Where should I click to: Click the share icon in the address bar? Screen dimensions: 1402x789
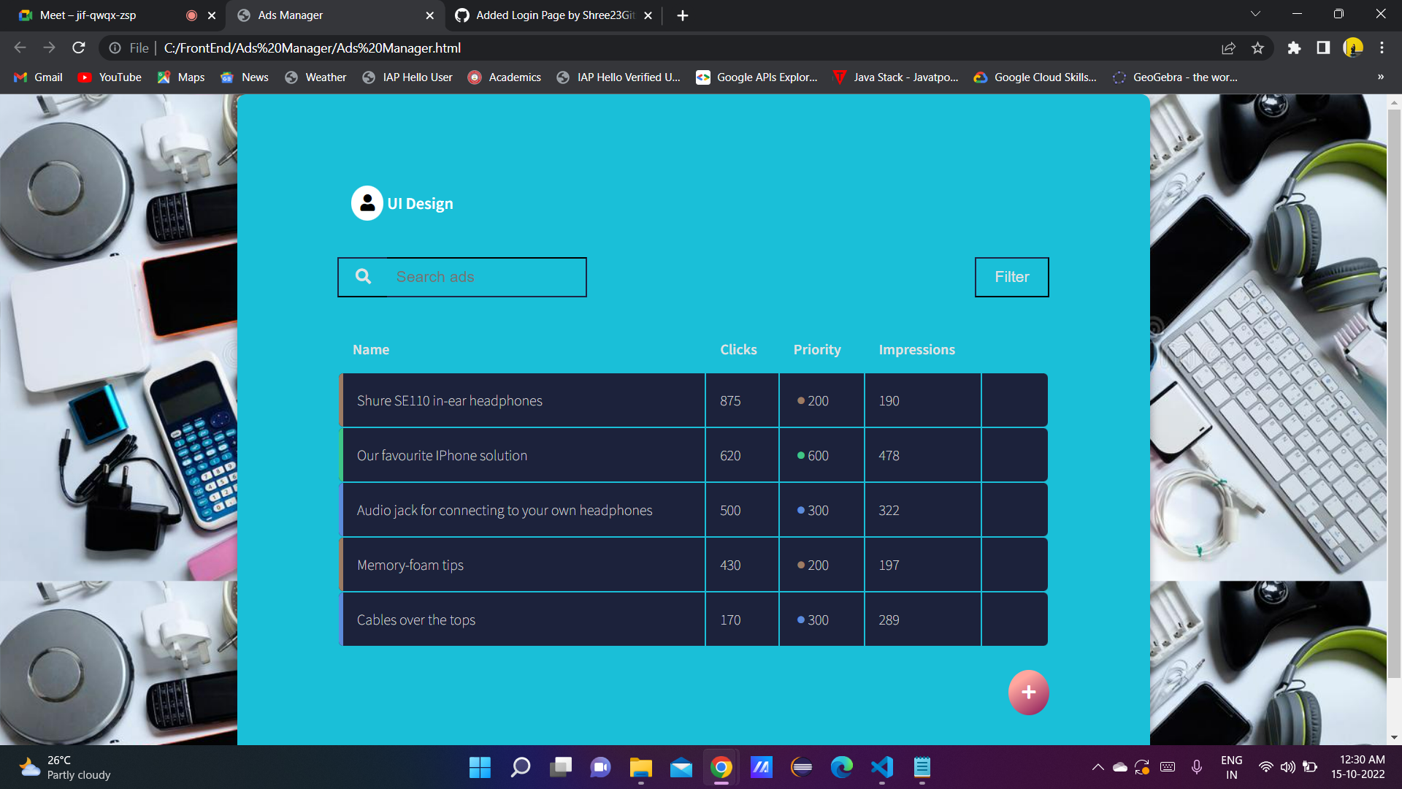pyautogui.click(x=1229, y=47)
